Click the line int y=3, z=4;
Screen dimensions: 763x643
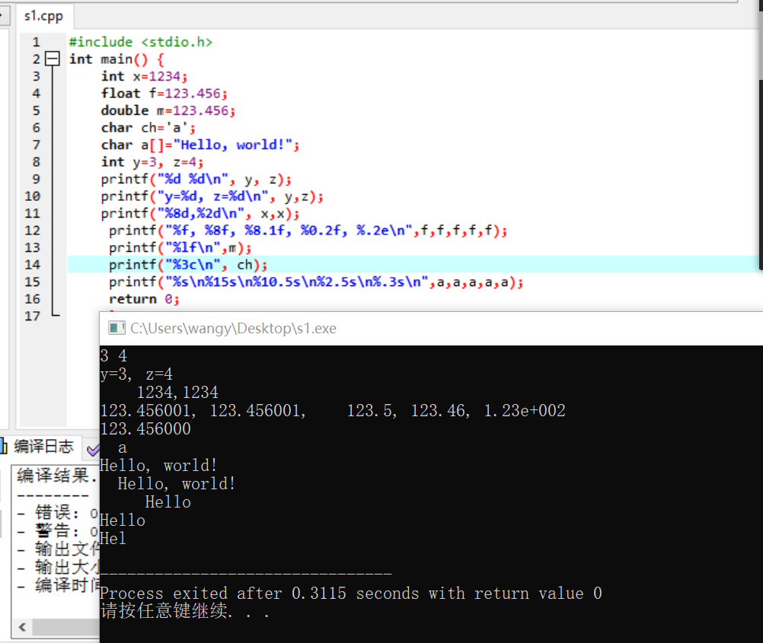click(152, 162)
